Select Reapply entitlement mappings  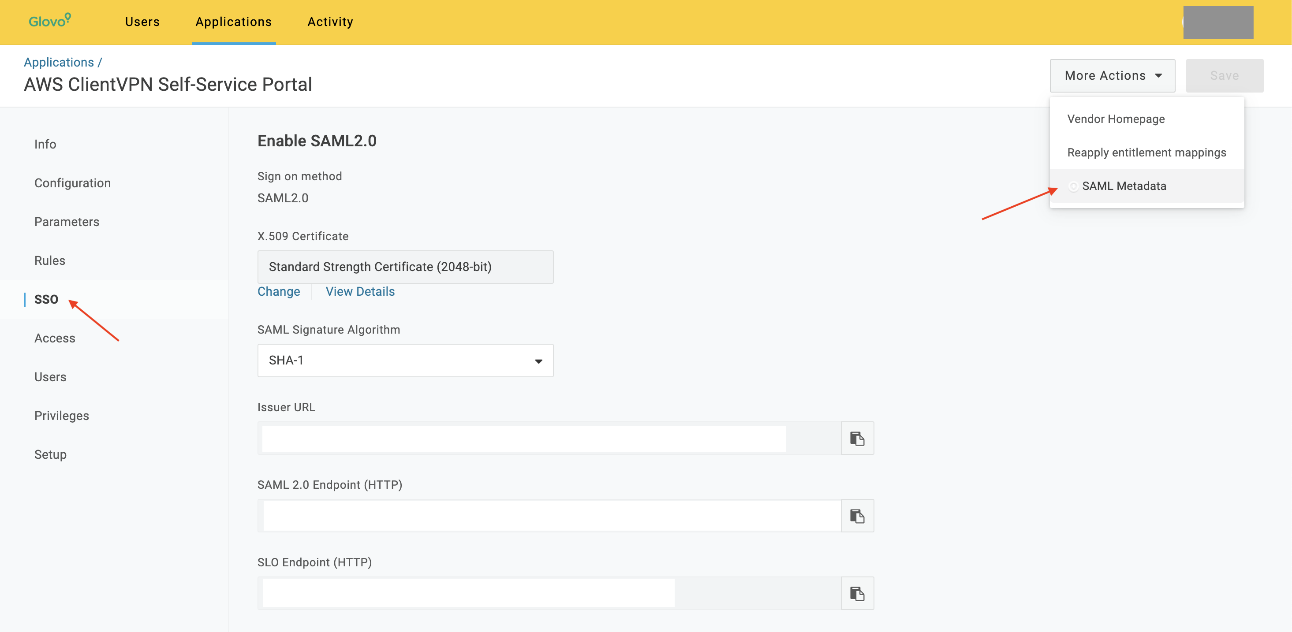click(1146, 152)
